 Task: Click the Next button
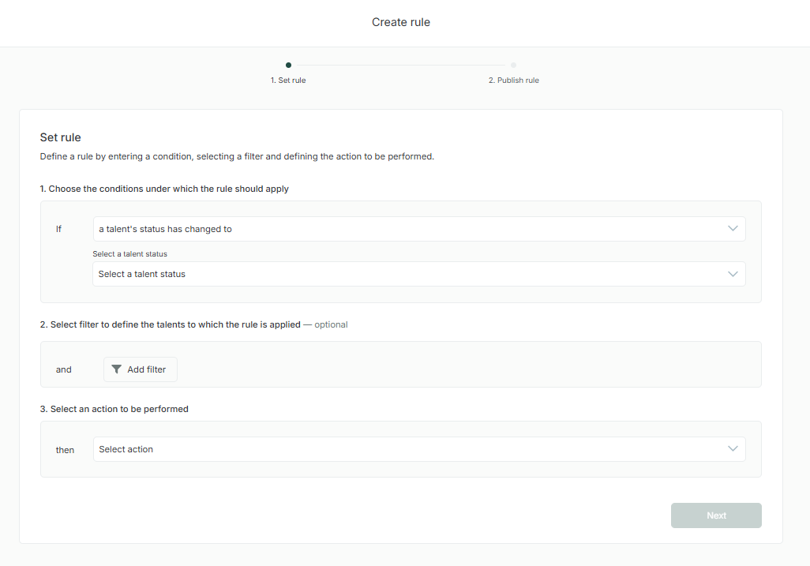click(716, 515)
